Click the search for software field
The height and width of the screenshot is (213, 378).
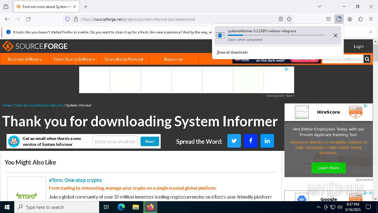pyautogui.click(x=343, y=59)
